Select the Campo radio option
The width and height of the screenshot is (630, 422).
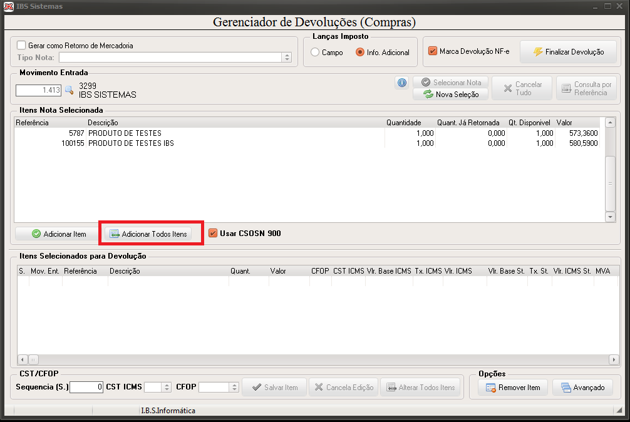[315, 52]
